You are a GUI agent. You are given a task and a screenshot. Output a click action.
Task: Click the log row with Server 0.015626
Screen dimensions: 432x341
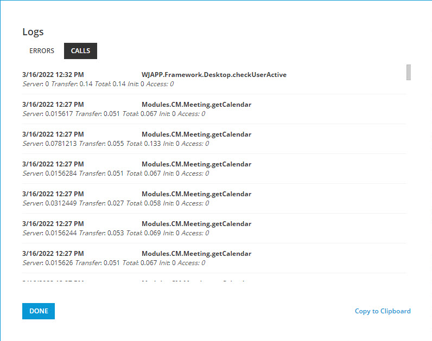point(214,258)
